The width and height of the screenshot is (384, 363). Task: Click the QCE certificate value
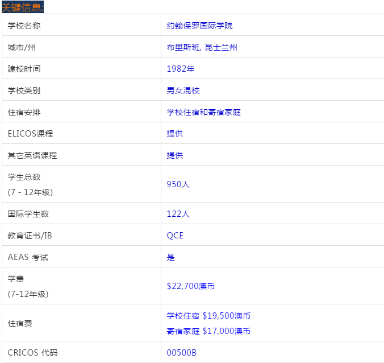click(x=175, y=236)
